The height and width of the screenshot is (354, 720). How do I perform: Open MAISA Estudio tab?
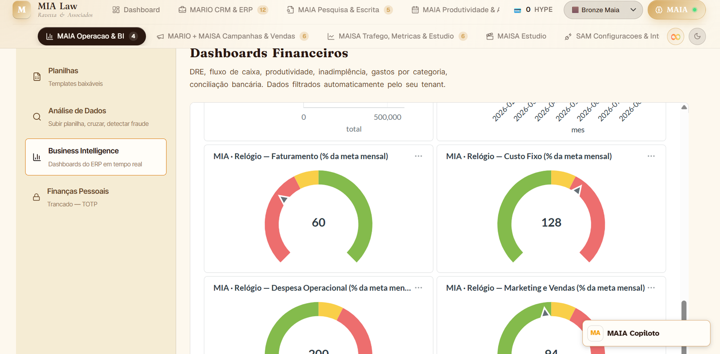click(x=516, y=36)
